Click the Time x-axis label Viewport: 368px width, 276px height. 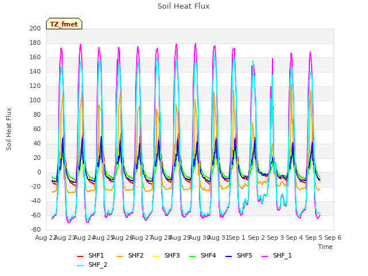coord(325,247)
